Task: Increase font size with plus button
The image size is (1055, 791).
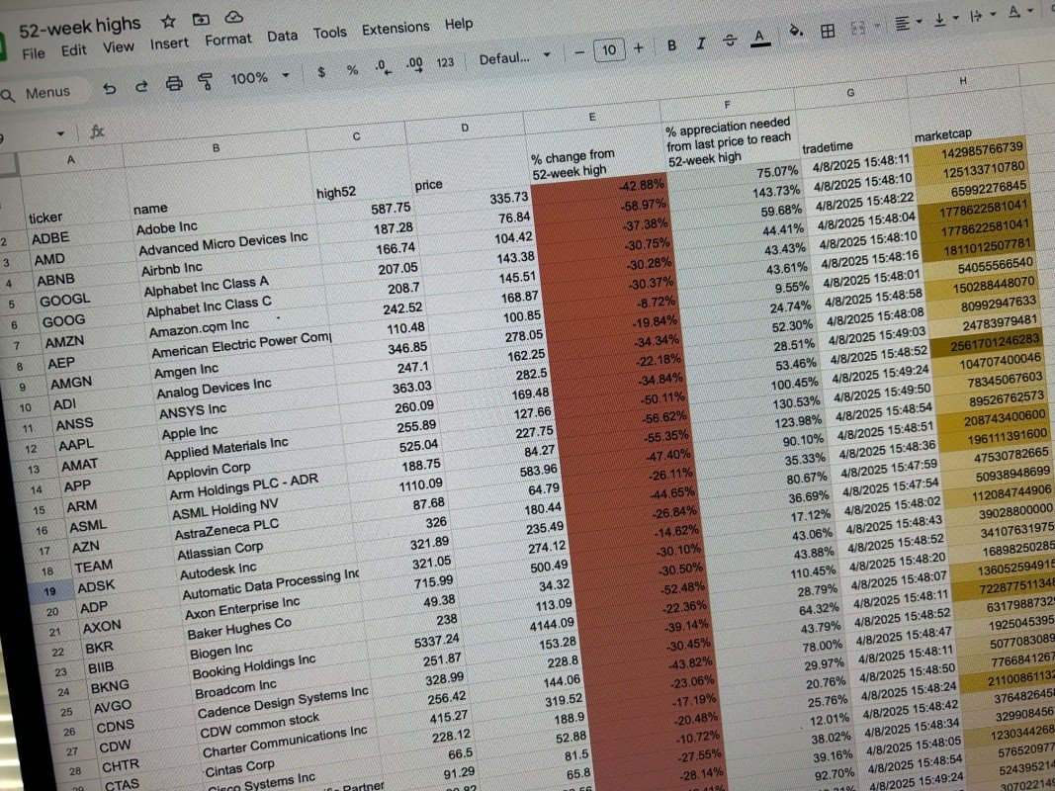Action: click(x=638, y=48)
